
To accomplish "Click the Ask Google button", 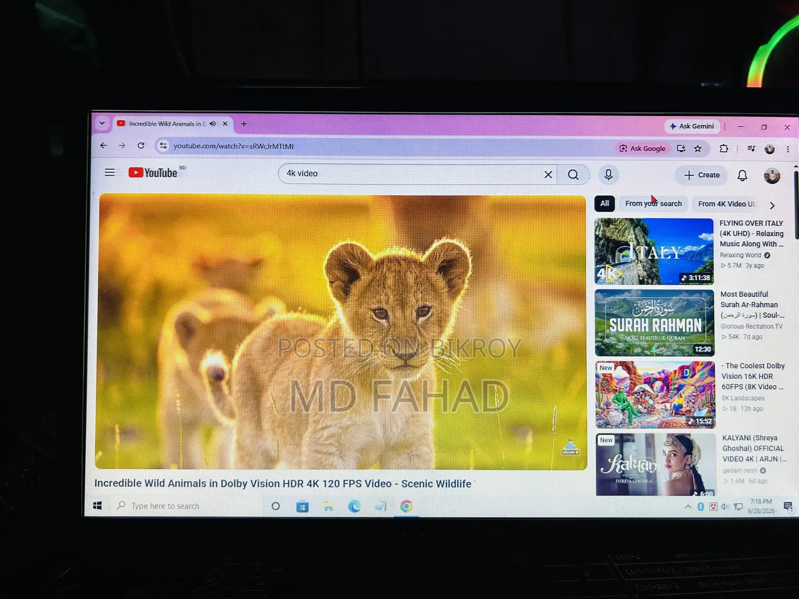I will coord(643,148).
